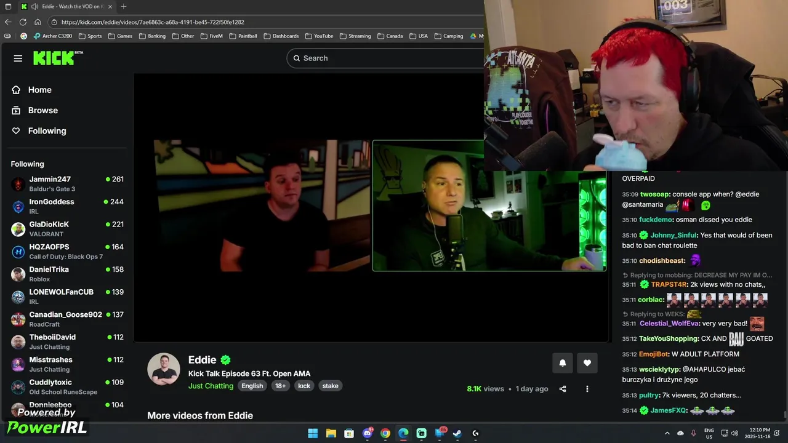Open IronGoddess channel in Following list

tap(67, 206)
